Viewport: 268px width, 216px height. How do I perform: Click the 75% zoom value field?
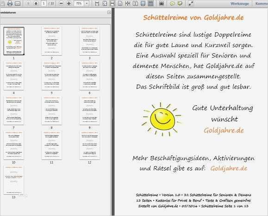click(79, 3)
